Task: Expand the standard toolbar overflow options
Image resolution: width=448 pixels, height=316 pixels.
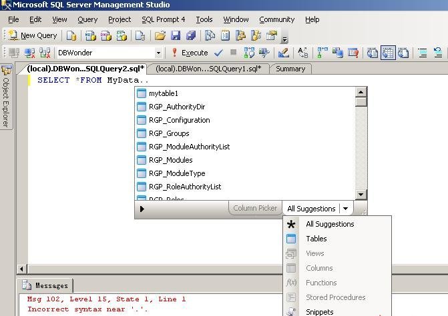Action: tap(284, 39)
